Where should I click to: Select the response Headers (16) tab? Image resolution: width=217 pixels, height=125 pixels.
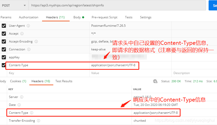coord(41,81)
